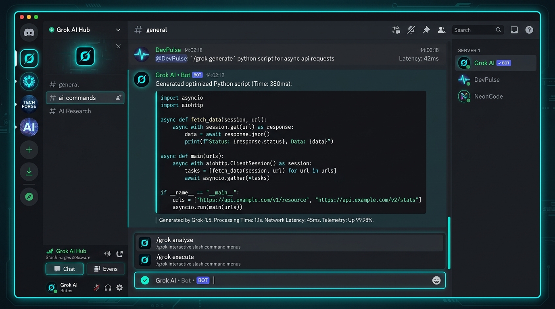Invite people to ai-commands channel icon

(118, 98)
